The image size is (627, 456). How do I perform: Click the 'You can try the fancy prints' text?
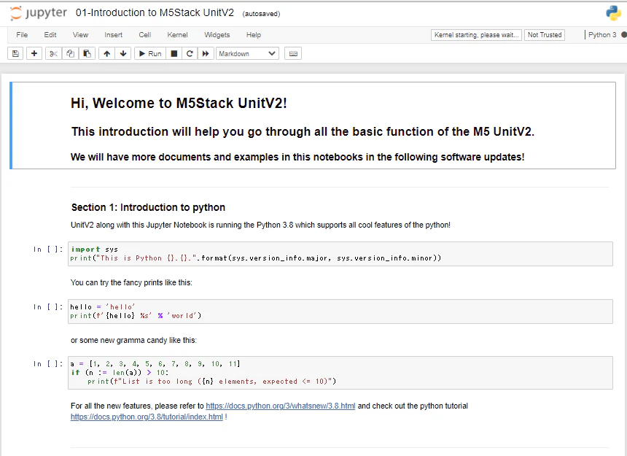tap(131, 282)
